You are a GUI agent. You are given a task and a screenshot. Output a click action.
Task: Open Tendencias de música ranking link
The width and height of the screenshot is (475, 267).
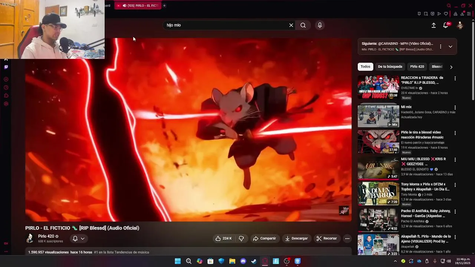[x=121, y=252]
